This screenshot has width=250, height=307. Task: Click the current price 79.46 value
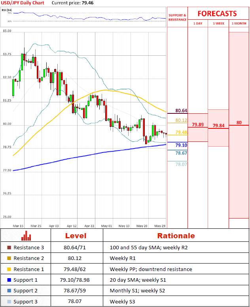click(88, 3)
